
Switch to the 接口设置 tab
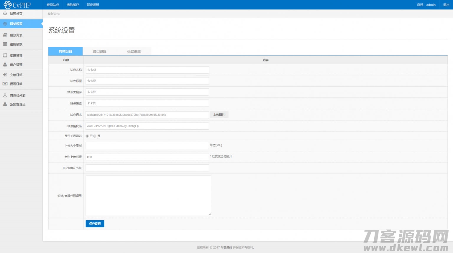coord(100,51)
